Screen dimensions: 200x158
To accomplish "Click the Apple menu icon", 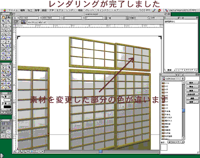I will tap(5, 10).
